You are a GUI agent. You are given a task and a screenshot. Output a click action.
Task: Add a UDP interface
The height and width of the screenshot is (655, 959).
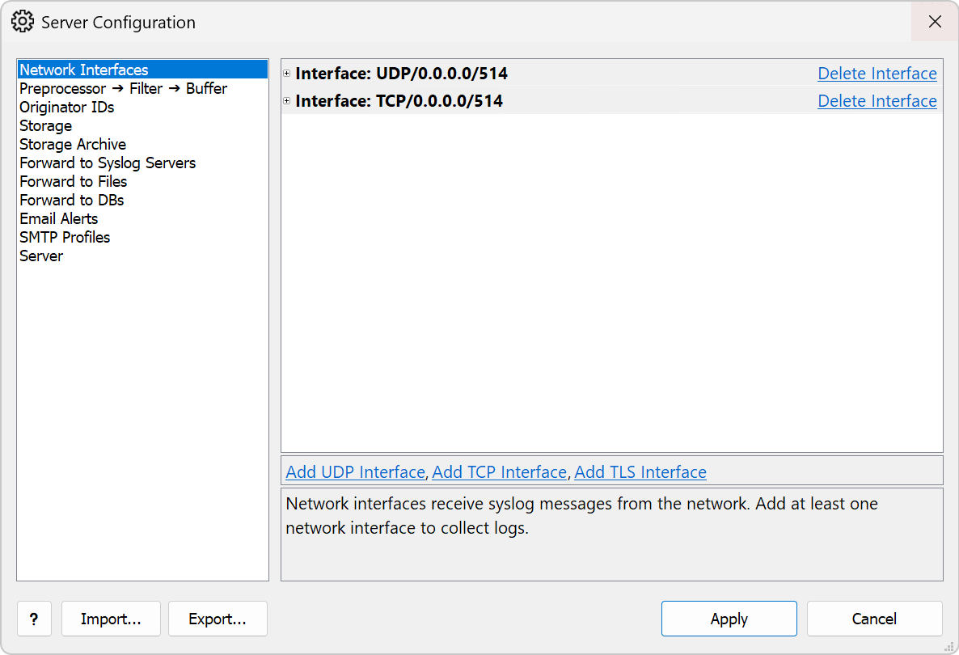pos(355,472)
